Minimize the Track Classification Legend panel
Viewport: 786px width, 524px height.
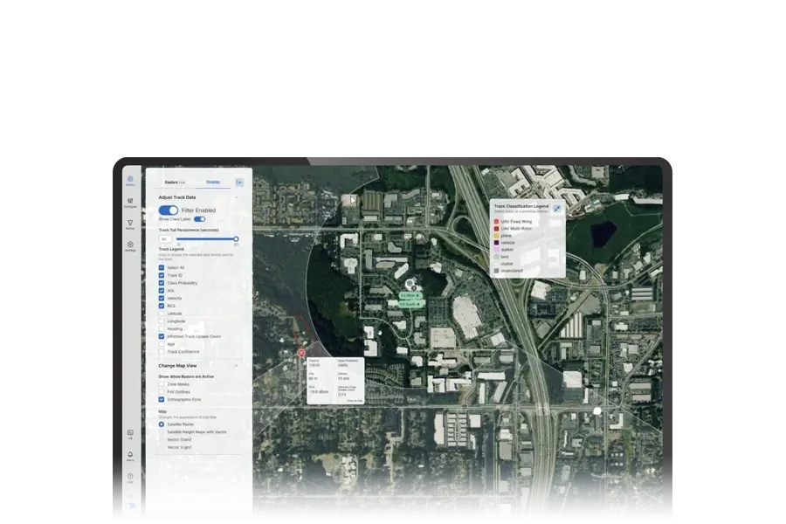tap(557, 209)
